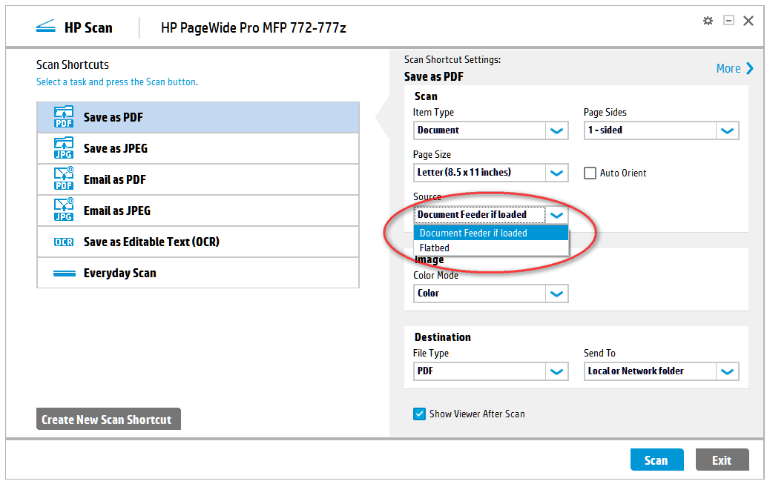The width and height of the screenshot is (767, 484).
Task: Click the Email as JPEG icon
Action: [64, 210]
